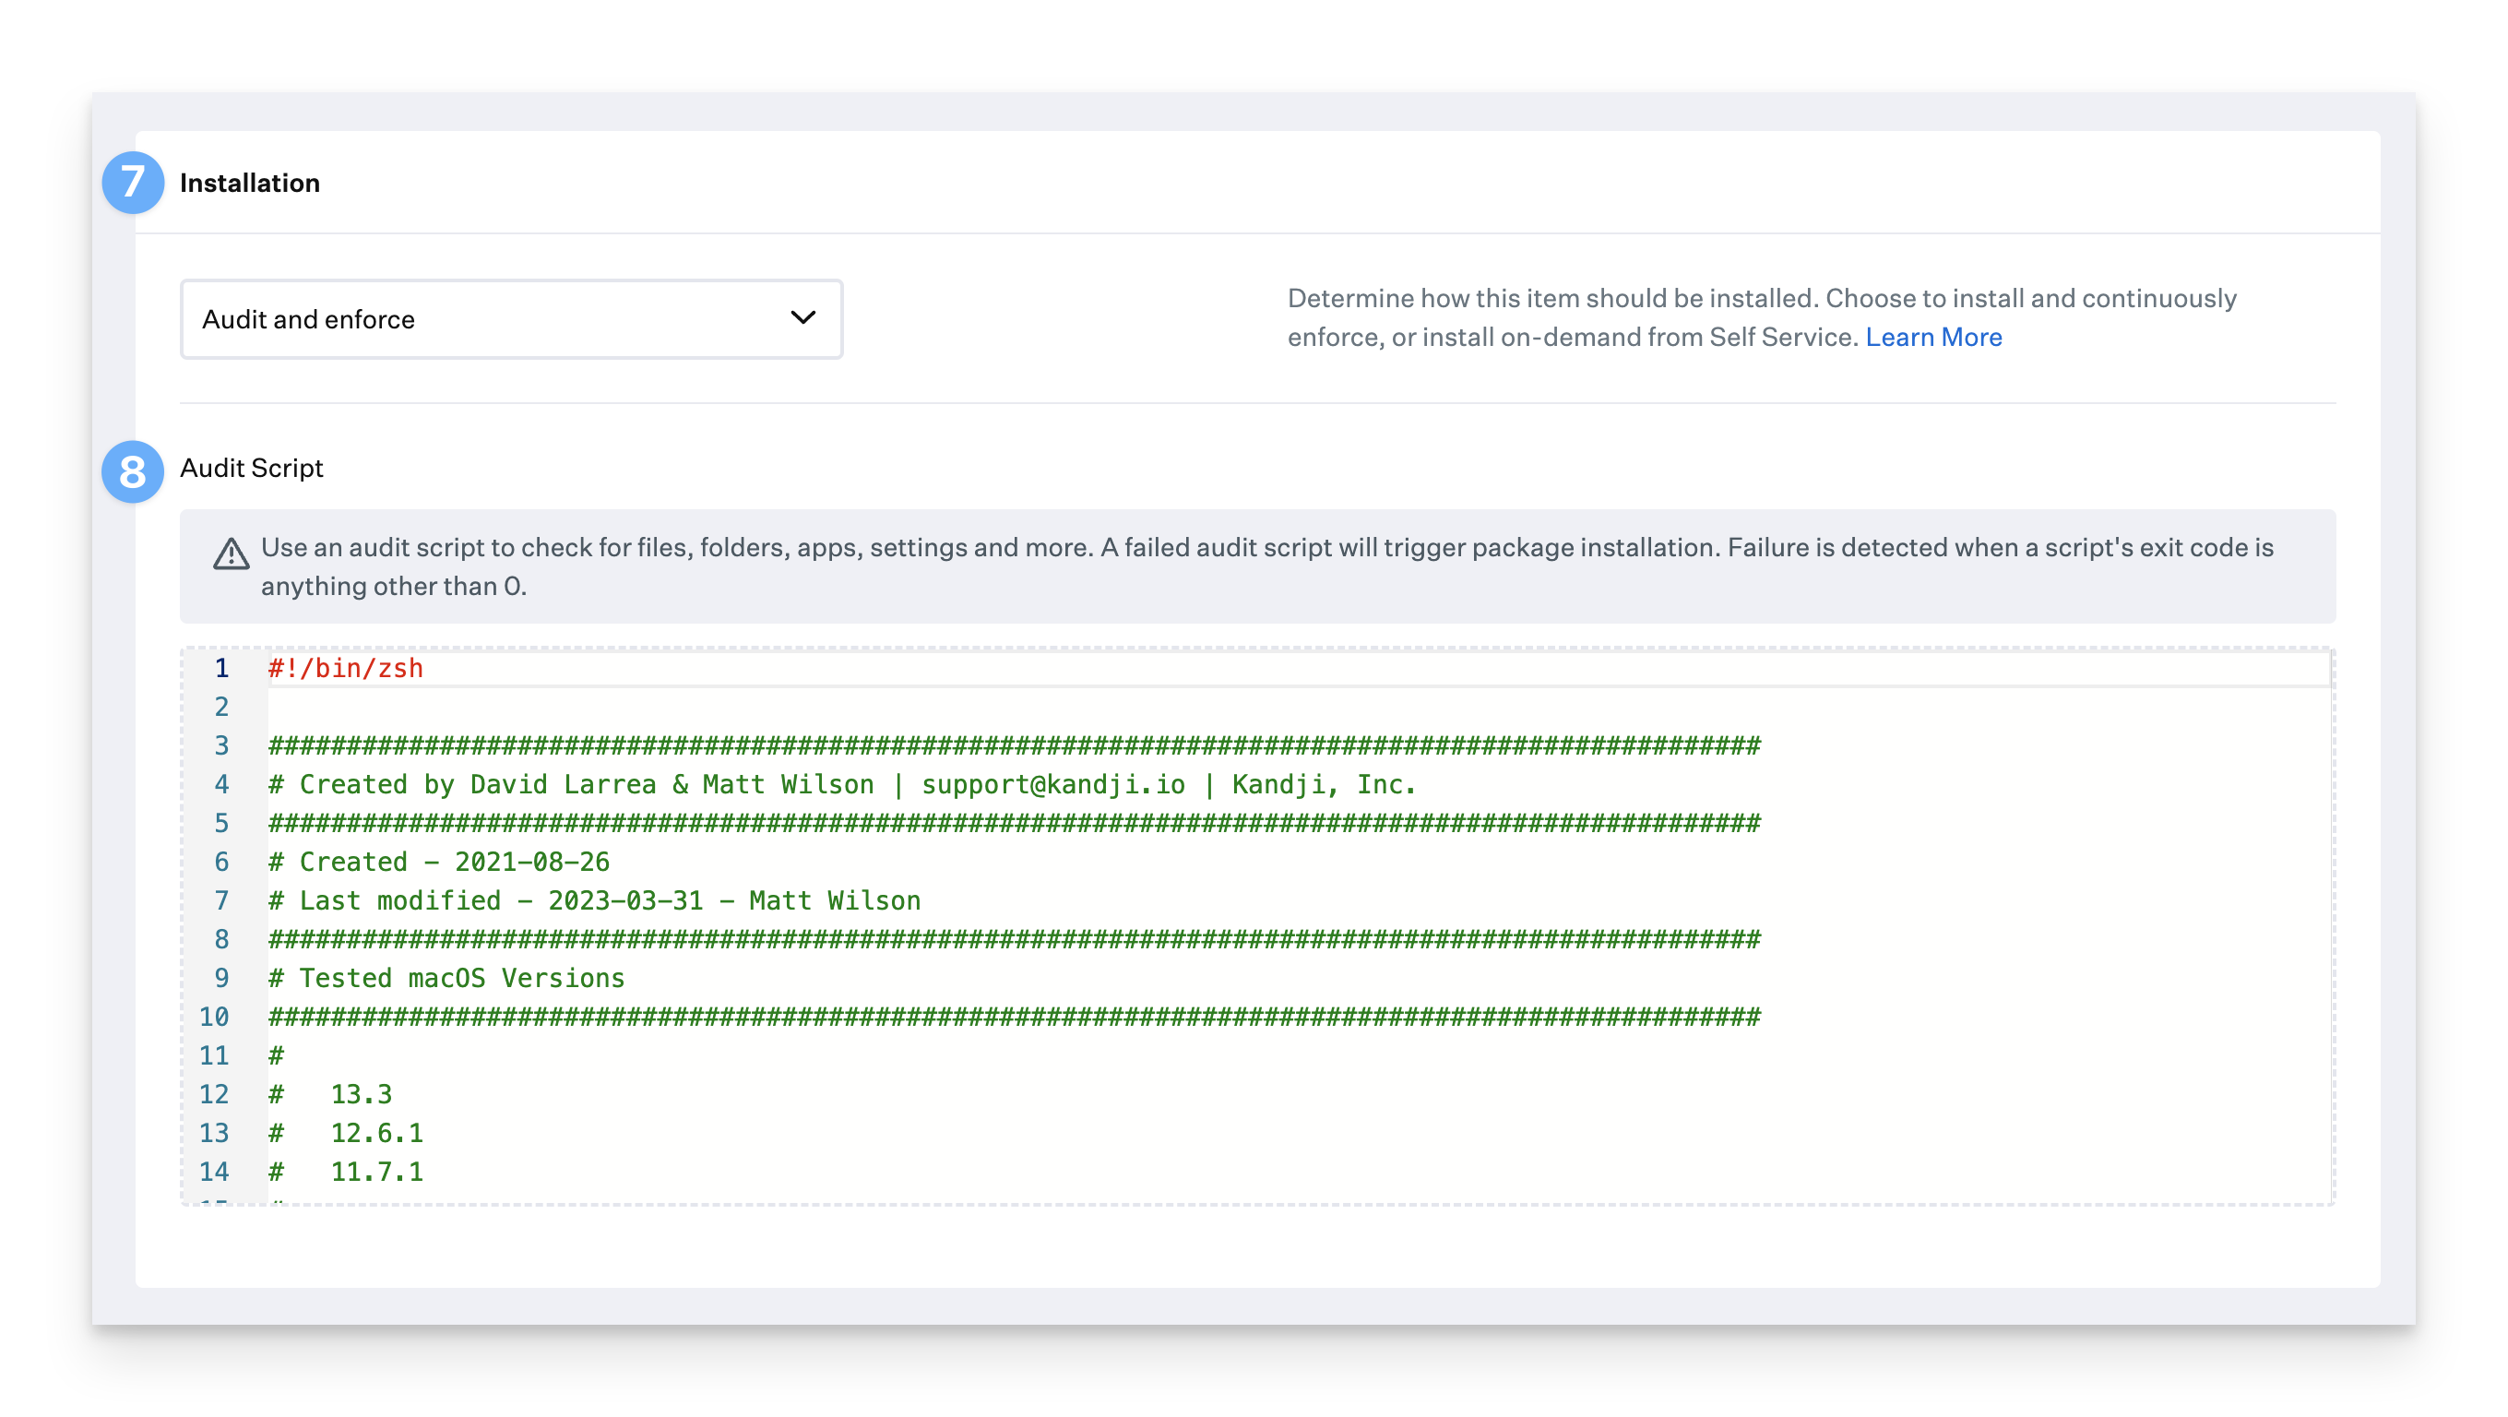Click the 13.3 version line
This screenshot has width=2508, height=1417.
(x=361, y=1095)
